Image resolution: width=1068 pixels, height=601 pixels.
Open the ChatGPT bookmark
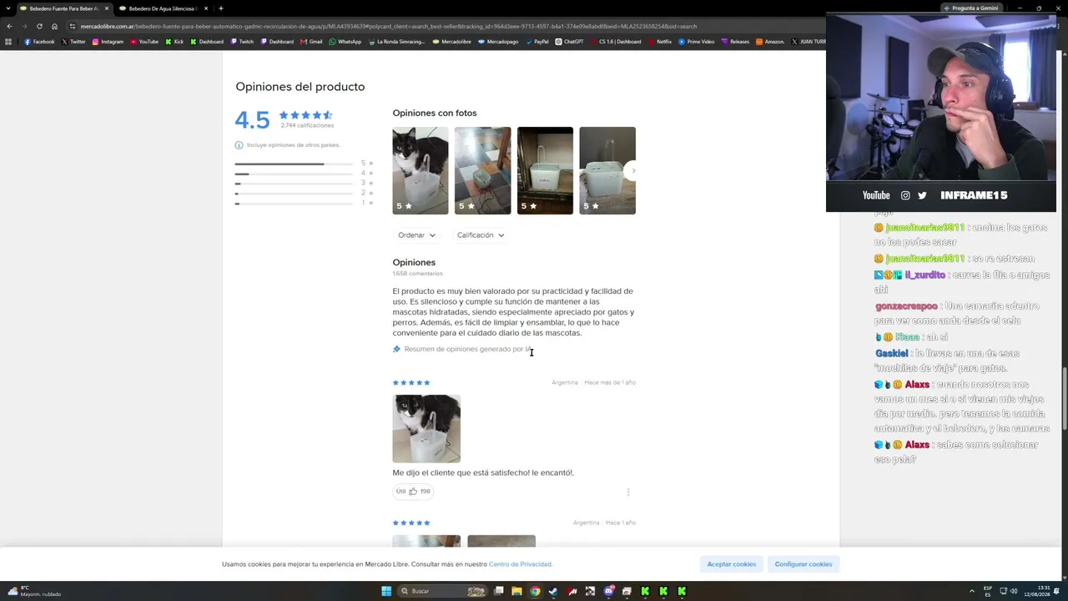pyautogui.click(x=570, y=42)
